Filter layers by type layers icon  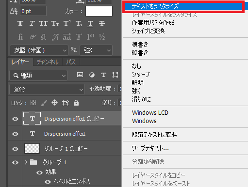(x=104, y=75)
